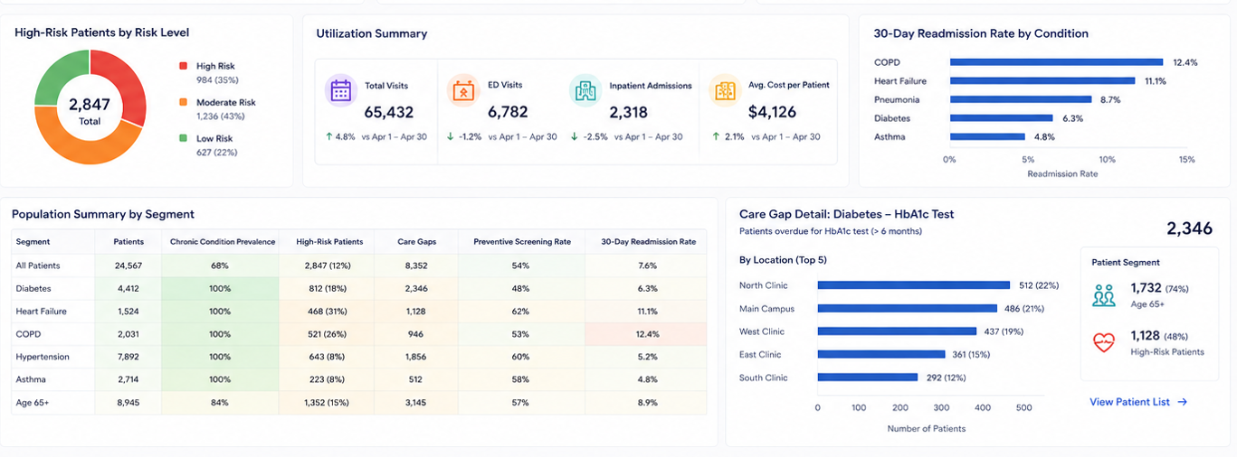Image resolution: width=1237 pixels, height=457 pixels.
Task: Click the 2,346 care gaps cell for Diabetes
Action: (x=416, y=289)
